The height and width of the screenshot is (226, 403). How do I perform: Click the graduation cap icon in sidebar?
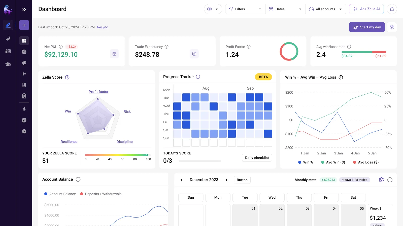point(8,64)
